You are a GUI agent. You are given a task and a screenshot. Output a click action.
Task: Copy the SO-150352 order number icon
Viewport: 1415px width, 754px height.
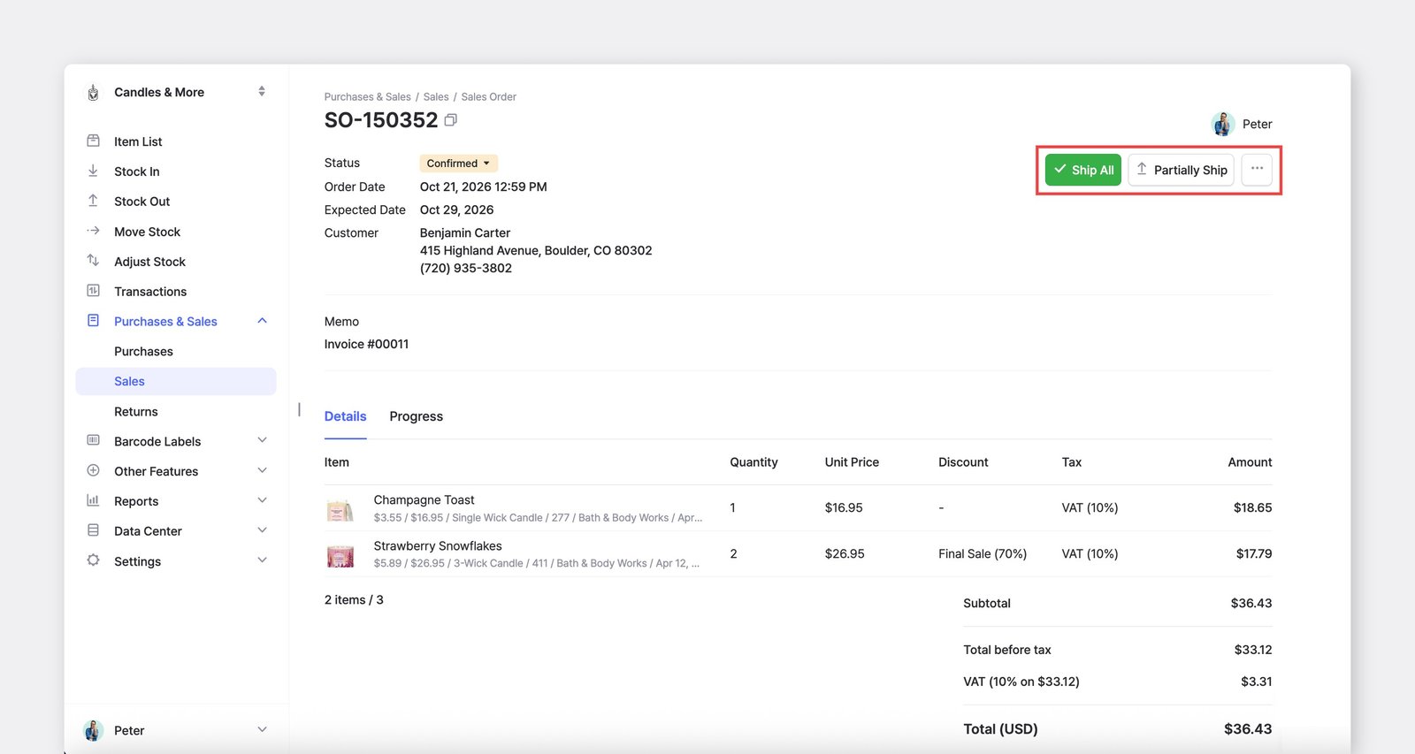(x=450, y=120)
